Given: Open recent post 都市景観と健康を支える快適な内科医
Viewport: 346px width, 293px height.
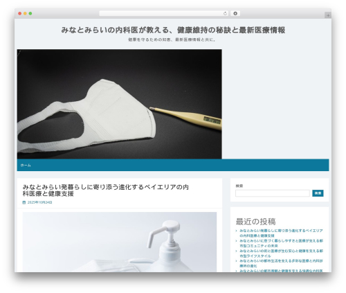Looking at the screenshot, I should coord(281,271).
